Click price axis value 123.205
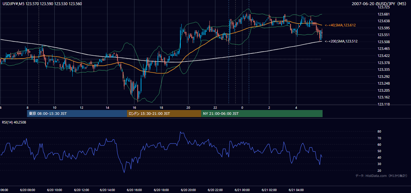Image resolution: width=411 pixels, height=193 pixels. click(383, 90)
